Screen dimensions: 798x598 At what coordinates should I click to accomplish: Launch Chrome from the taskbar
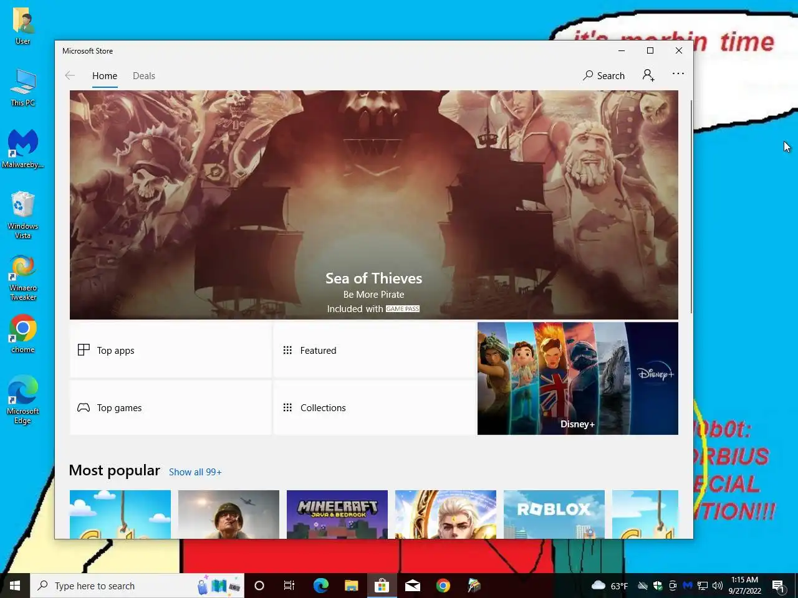pos(443,586)
